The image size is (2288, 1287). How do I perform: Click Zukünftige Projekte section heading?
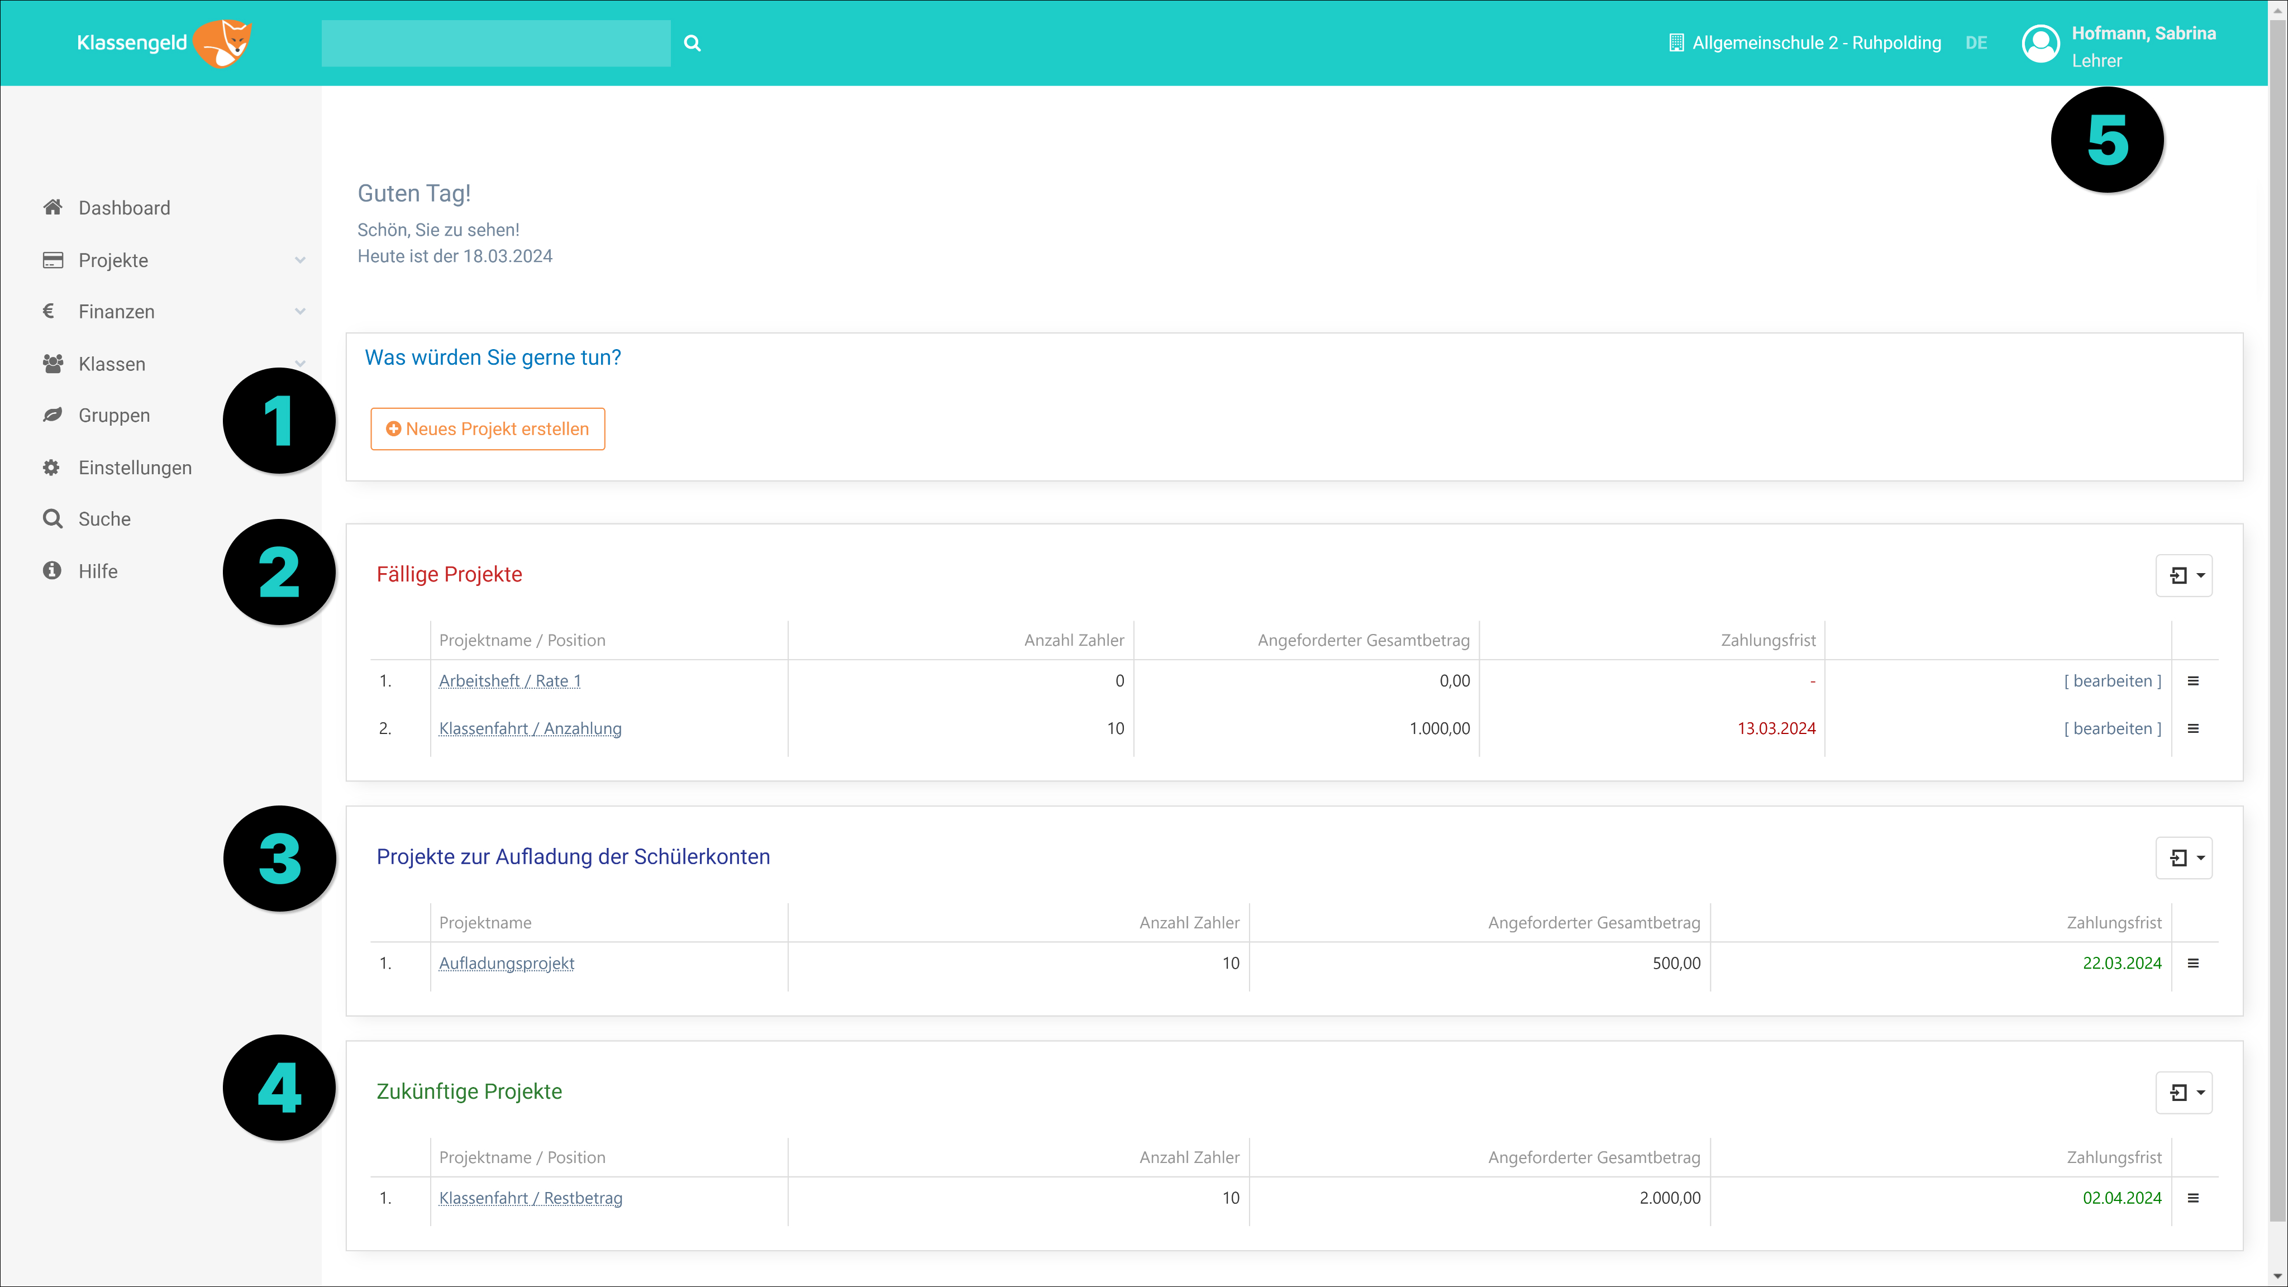(x=469, y=1091)
